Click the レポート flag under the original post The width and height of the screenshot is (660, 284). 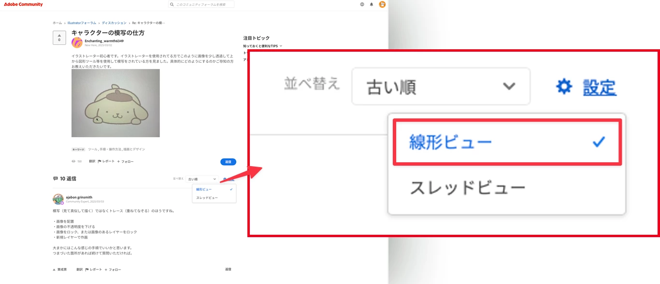click(106, 161)
